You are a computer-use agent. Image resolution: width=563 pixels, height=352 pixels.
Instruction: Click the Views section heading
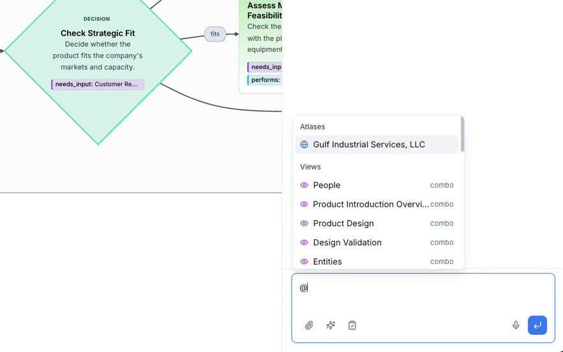click(310, 167)
